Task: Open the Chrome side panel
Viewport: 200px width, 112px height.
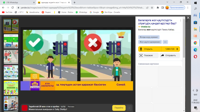Action: point(162,8)
